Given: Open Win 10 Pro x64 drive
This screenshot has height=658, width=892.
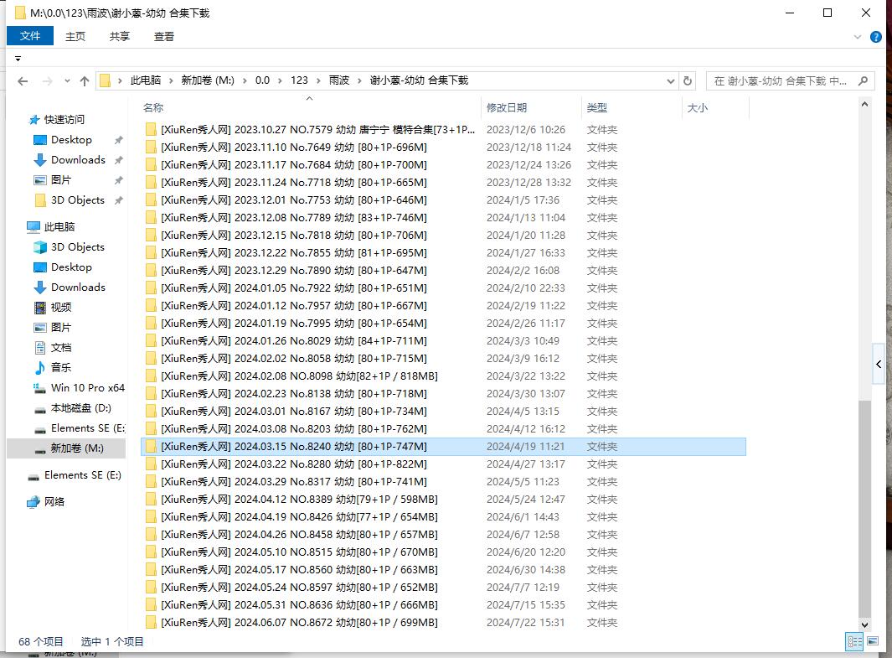Looking at the screenshot, I should [88, 388].
